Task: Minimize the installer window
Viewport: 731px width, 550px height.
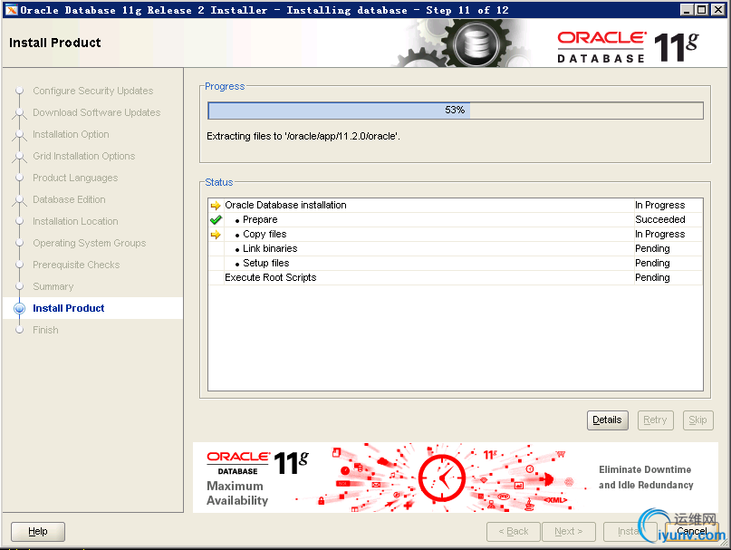Action: click(x=686, y=9)
